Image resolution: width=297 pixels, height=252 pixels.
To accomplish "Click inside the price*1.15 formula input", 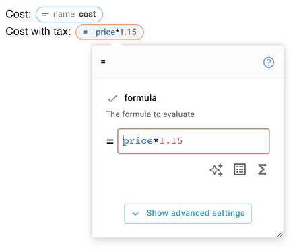I will tap(193, 141).
